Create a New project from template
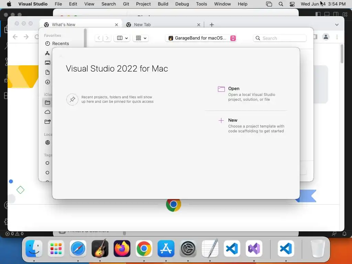This screenshot has height=264, width=352. [251, 125]
